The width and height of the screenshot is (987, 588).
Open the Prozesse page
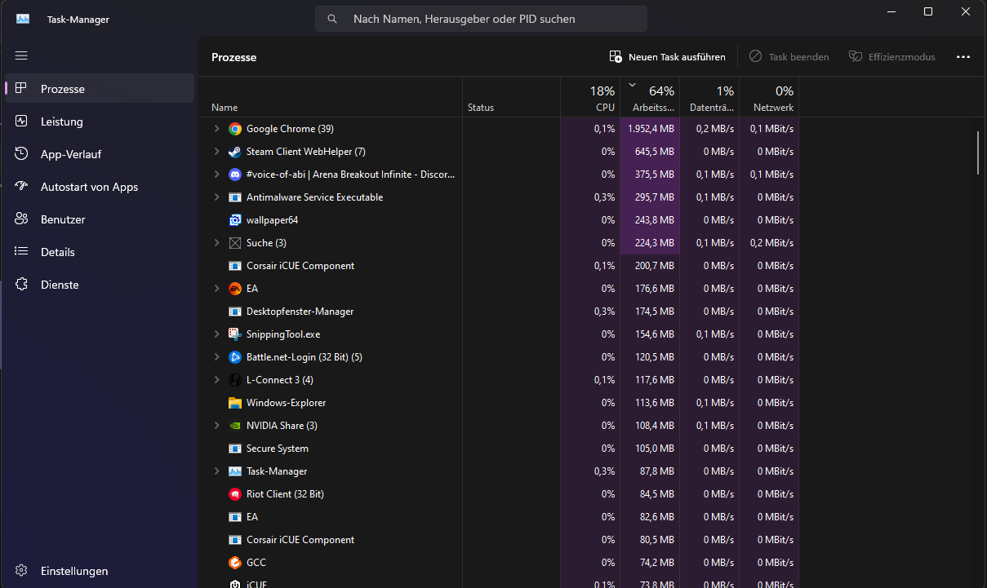coord(100,89)
